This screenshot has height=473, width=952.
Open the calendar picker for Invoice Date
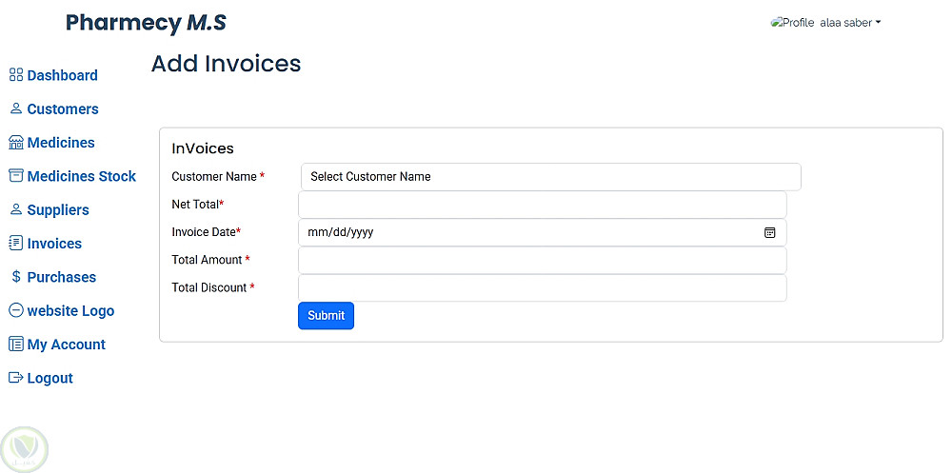click(770, 232)
